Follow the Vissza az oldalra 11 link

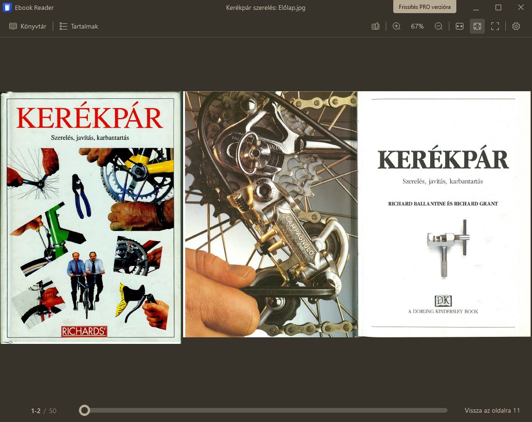492,410
